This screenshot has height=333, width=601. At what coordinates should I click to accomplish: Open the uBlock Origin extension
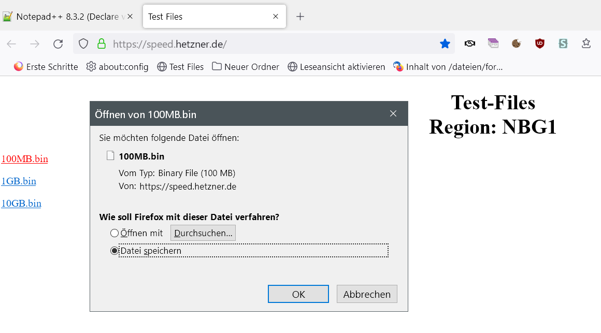tap(540, 44)
